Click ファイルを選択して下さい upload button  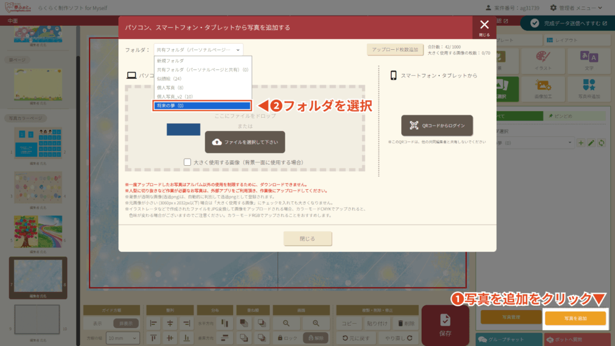tap(244, 142)
